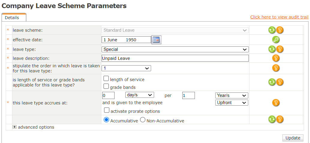Open help for leave order field
This screenshot has height=143, width=310.
tap(276, 68)
